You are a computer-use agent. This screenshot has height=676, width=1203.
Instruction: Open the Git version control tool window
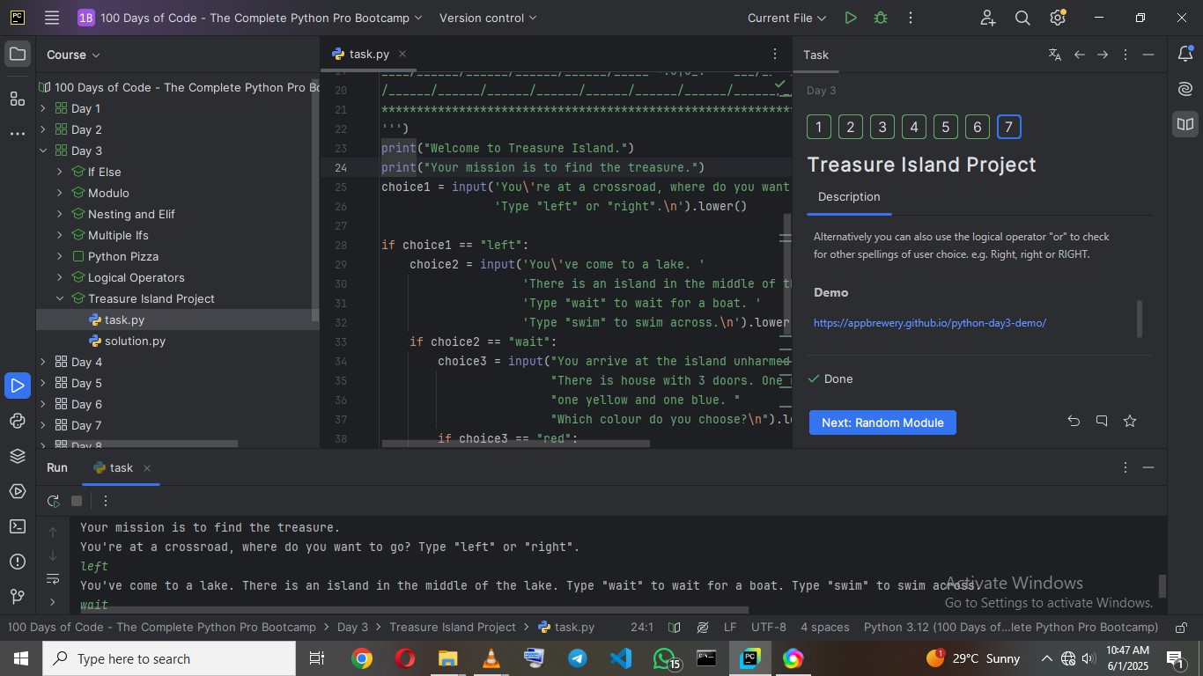click(18, 597)
